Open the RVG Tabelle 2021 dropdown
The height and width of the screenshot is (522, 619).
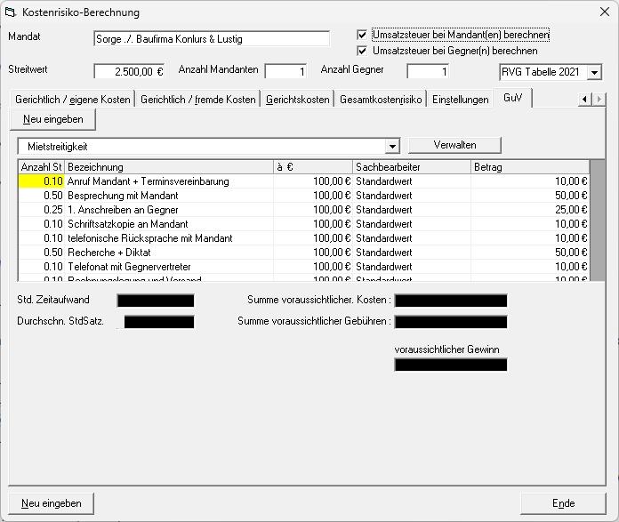pos(594,72)
